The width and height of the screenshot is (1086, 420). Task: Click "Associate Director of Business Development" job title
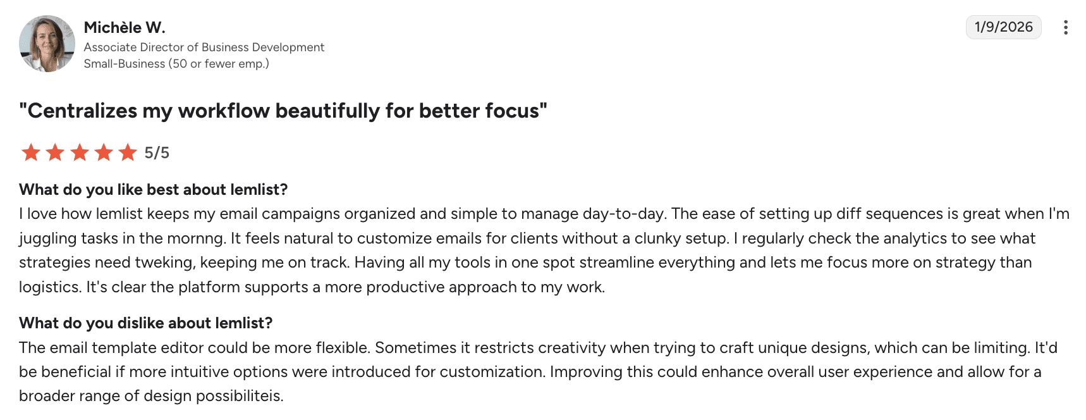coord(204,47)
